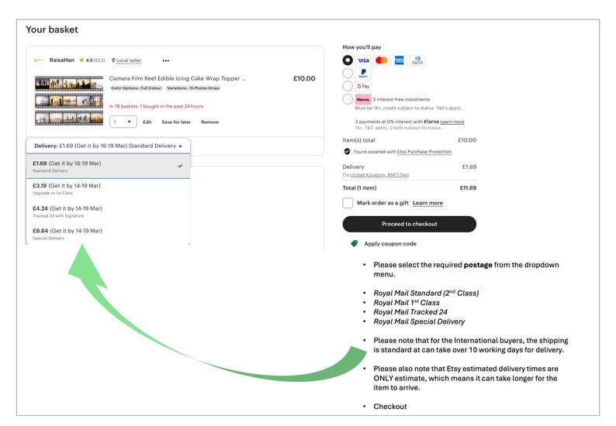Click the Total £11.69 amount
This screenshot has height=426, width=616.
(x=468, y=188)
